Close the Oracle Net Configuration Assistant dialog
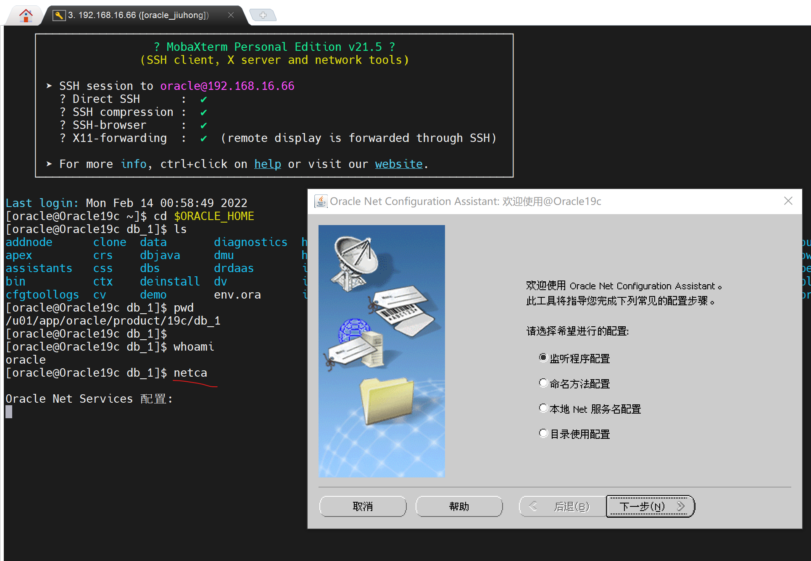 coord(788,201)
